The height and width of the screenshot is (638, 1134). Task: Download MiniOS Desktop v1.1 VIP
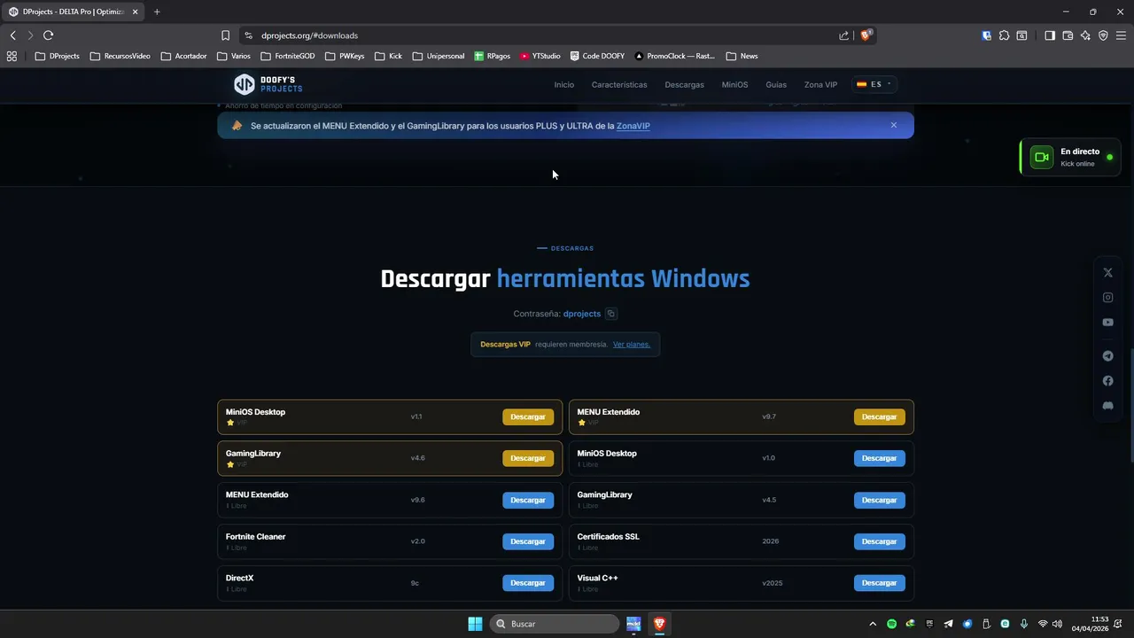tap(528, 416)
